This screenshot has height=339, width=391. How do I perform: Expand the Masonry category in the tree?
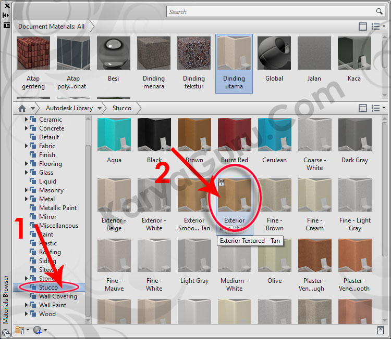(x=27, y=190)
